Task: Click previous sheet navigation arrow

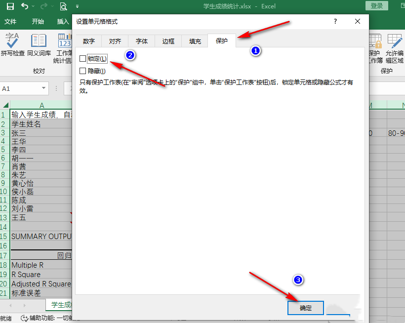Action: 10,305
